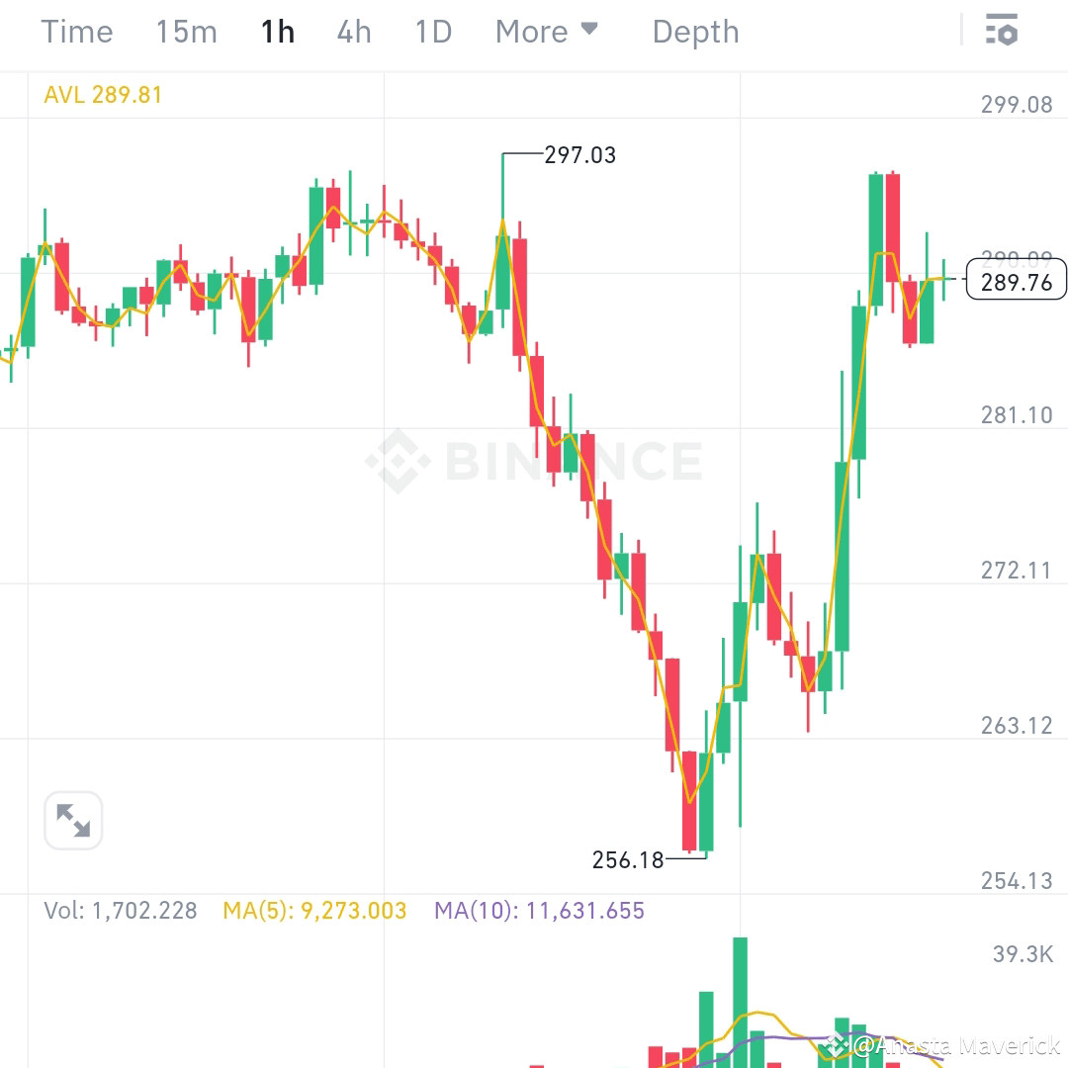1068x1068 pixels.
Task: Open the Depth view
Action: (695, 31)
